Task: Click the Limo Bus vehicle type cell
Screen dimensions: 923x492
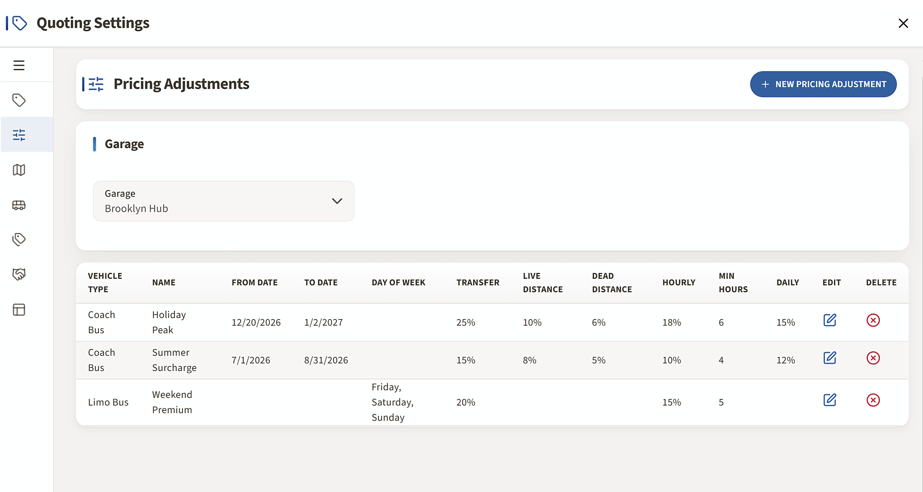Action: 108,402
